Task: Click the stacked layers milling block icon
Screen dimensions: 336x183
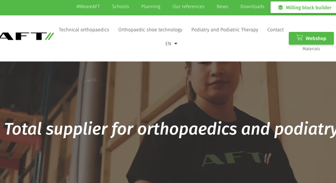Action: pyautogui.click(x=280, y=8)
